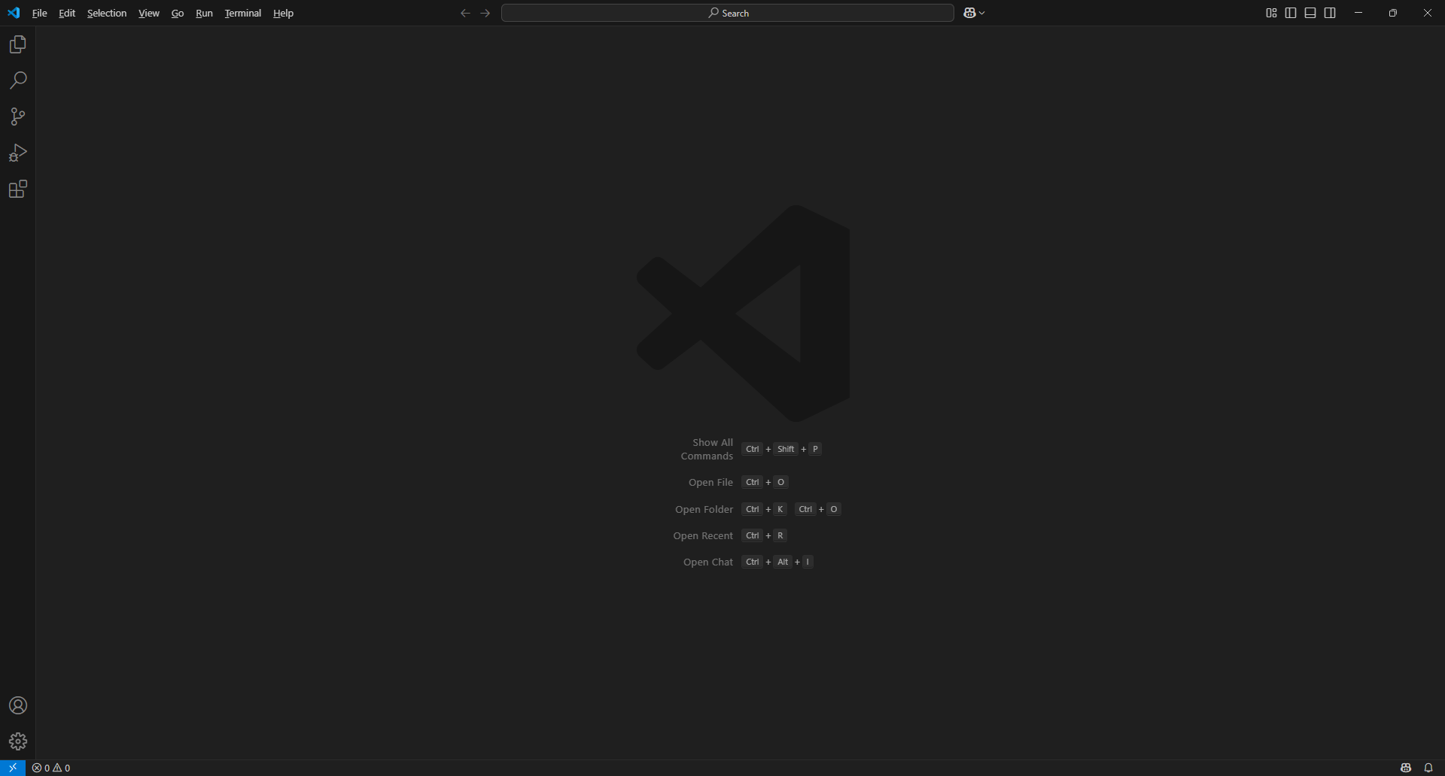
Task: Open the Selection menu
Action: point(107,13)
